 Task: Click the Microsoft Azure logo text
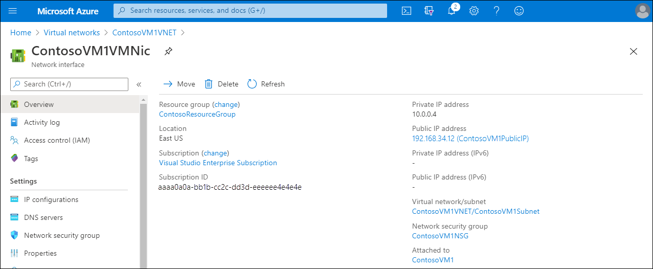[68, 11]
